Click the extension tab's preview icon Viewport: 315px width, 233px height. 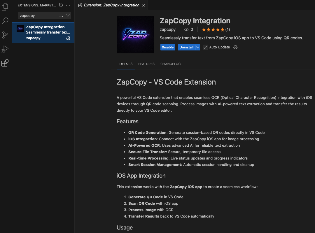[x=80, y=5]
